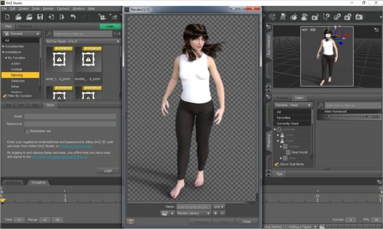Click the Save floppy disk icon
This screenshot has width=383, height=229.
pyautogui.click(x=40, y=17)
